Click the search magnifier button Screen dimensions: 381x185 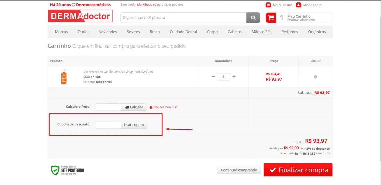pos(253,18)
